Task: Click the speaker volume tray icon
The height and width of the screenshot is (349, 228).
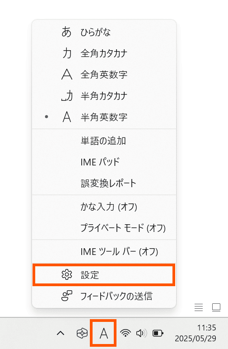Action: tap(142, 333)
